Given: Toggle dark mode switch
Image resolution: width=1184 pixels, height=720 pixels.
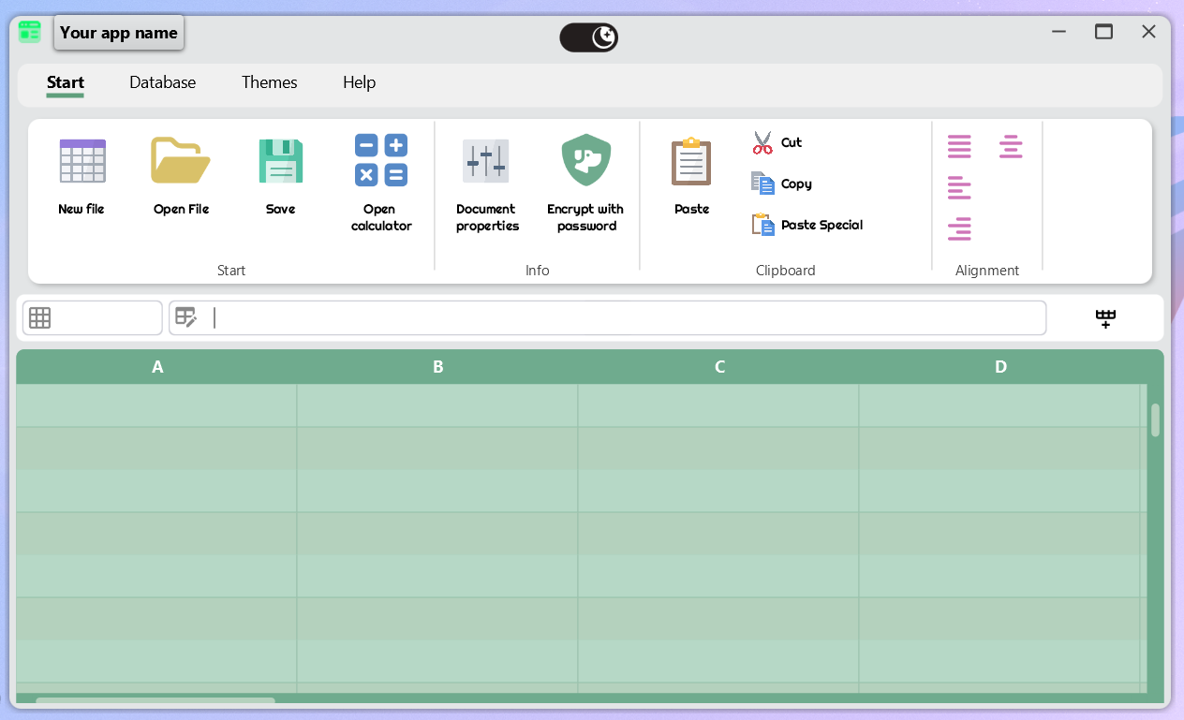Looking at the screenshot, I should tap(588, 37).
